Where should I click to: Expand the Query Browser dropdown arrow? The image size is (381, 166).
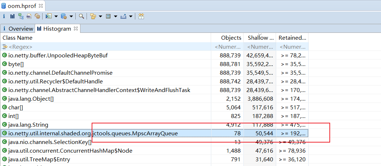click(x=71, y=16)
